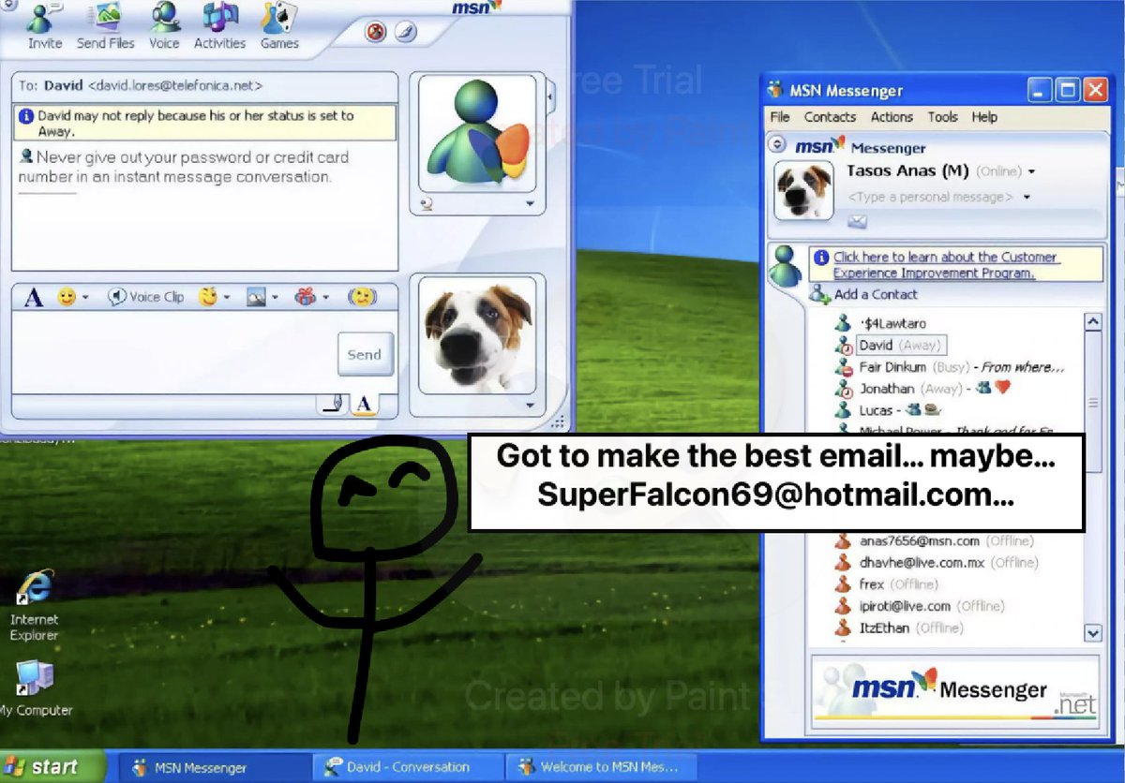
Task: Open dropdown under David's display picture
Action: point(529,204)
